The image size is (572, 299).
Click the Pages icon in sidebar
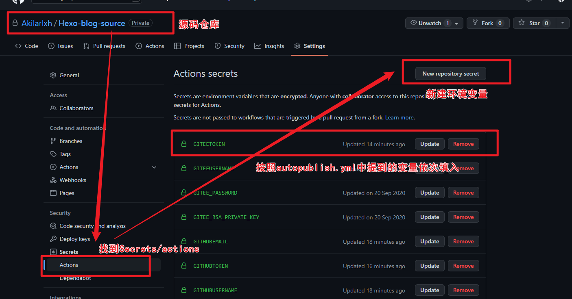53,193
